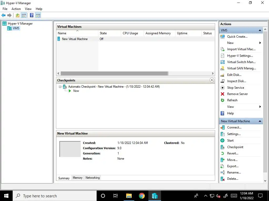Open Google Chrome from the taskbar

coord(142,196)
